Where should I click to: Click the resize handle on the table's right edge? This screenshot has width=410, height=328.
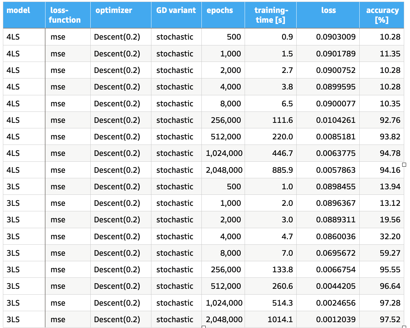[404, 165]
